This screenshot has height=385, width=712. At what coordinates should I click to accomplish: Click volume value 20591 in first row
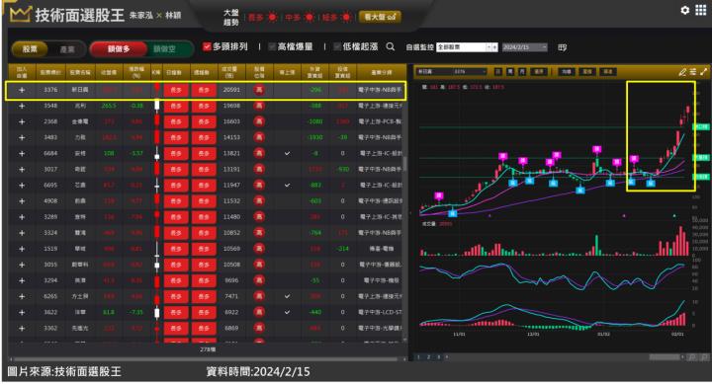point(231,90)
